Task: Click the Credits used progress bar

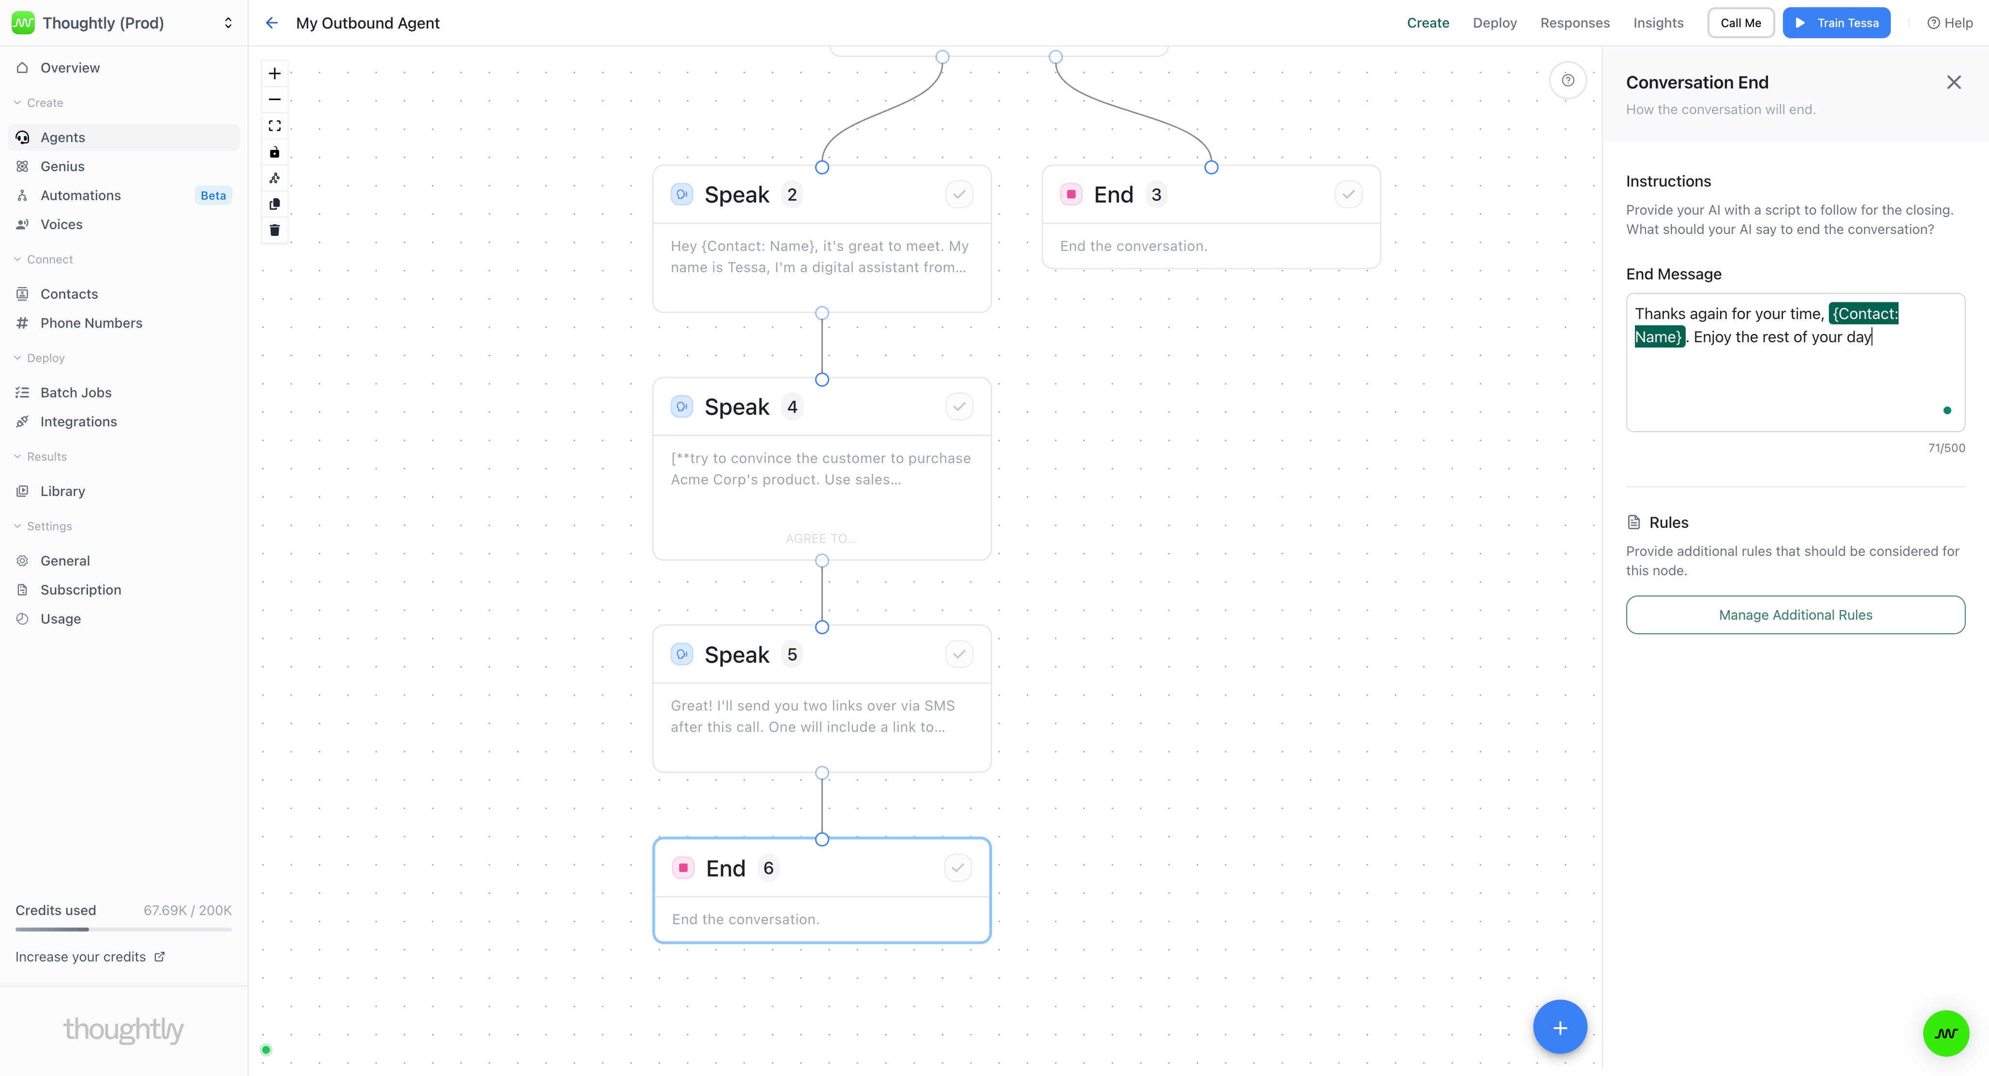Action: click(x=123, y=928)
